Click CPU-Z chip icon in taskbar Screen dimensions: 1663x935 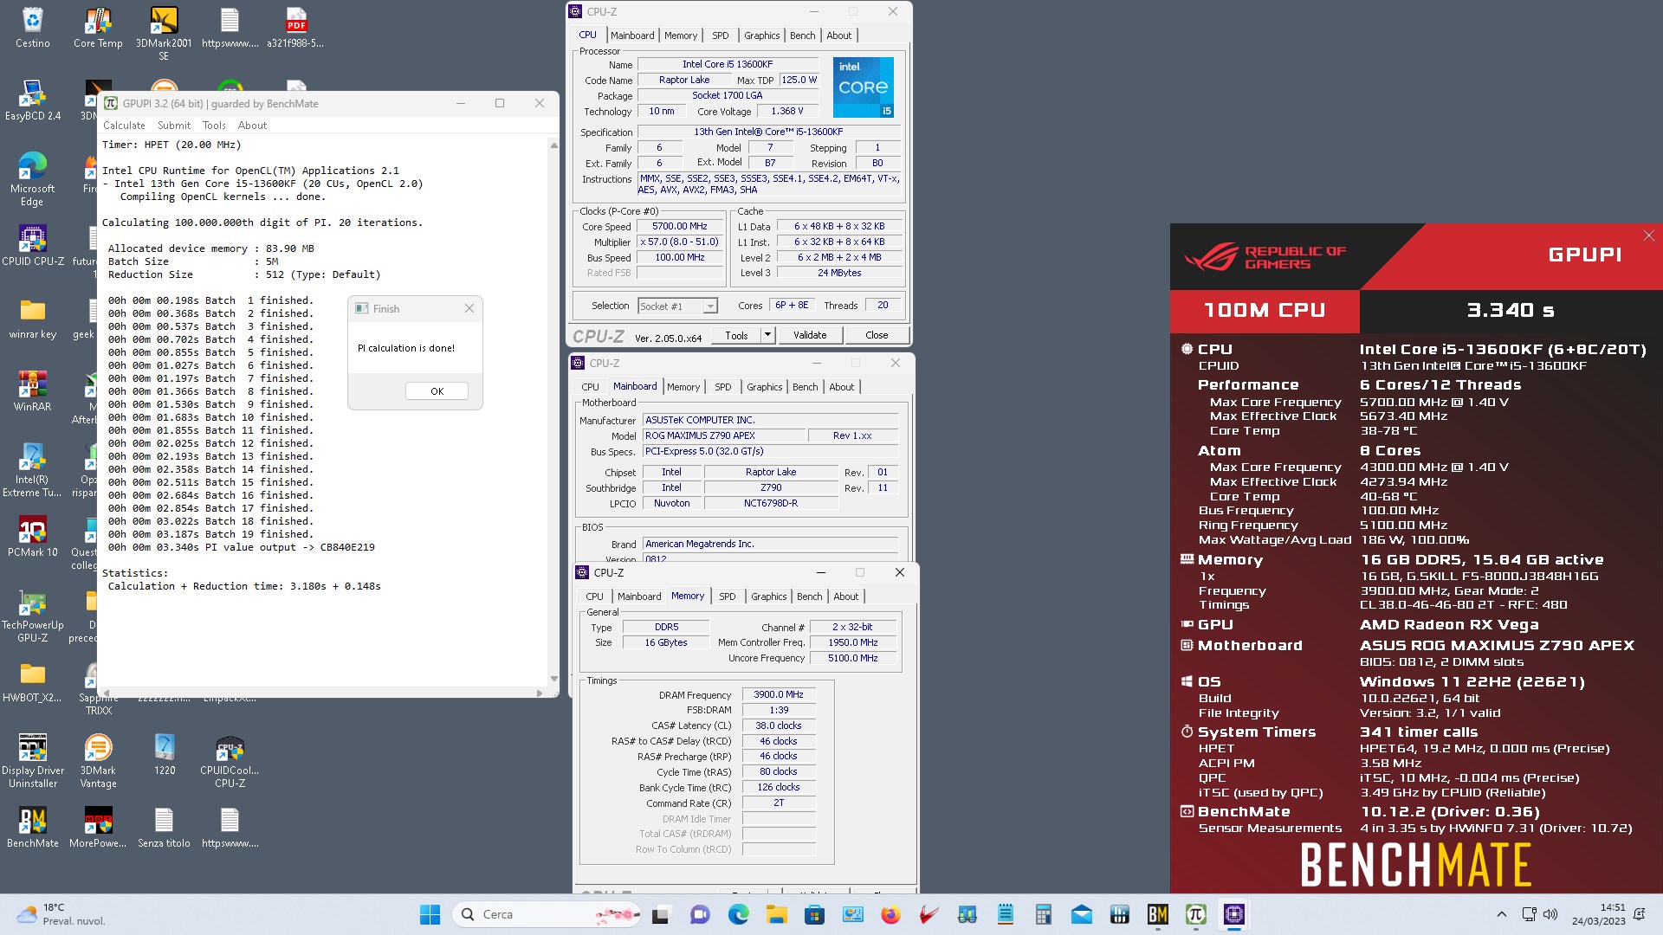click(1233, 914)
